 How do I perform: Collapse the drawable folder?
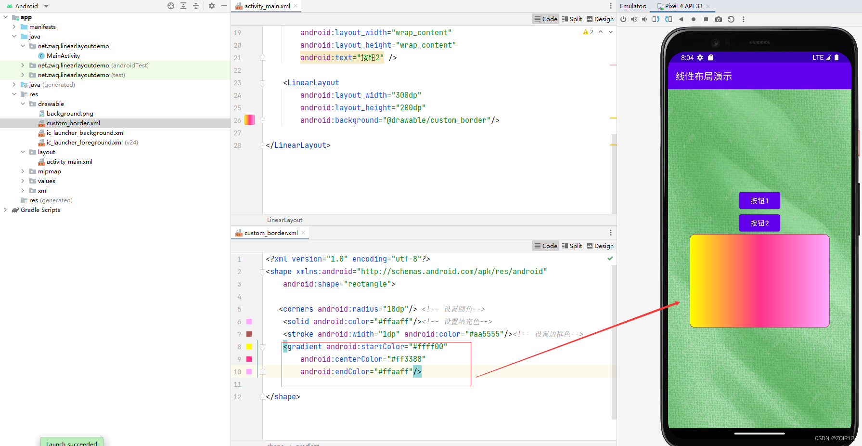tap(22, 104)
